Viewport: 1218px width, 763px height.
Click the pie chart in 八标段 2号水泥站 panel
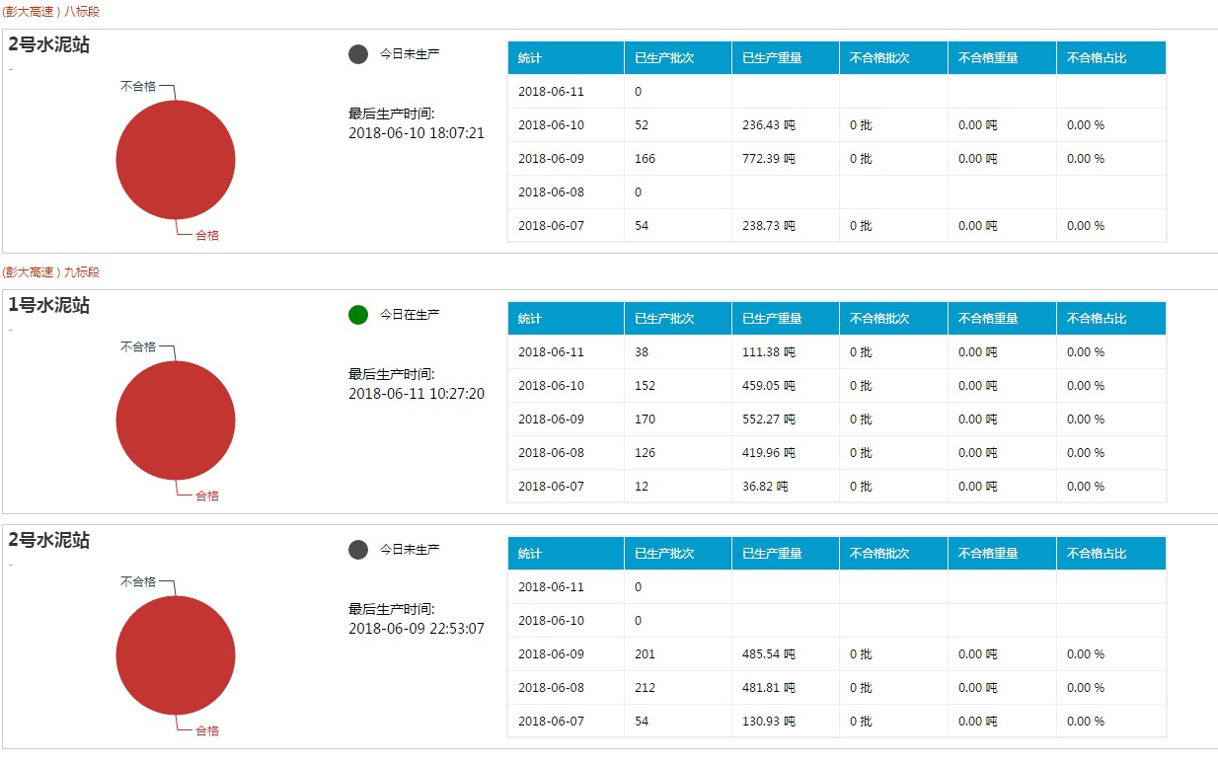point(176,160)
